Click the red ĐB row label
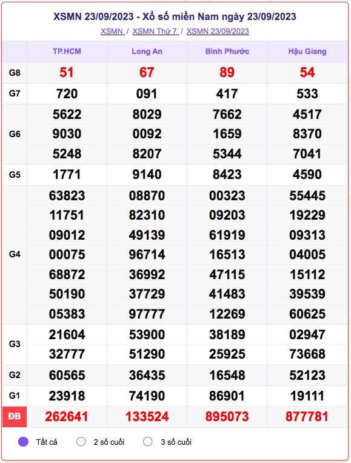 (x=15, y=416)
